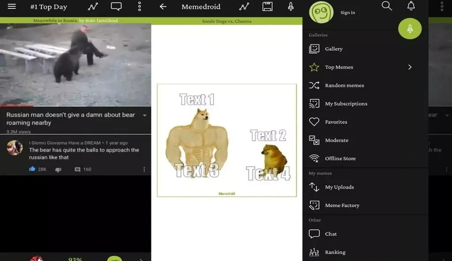Open the hamburger menu beside #1 Top Day
Image resolution: width=452 pixels, height=261 pixels.
12,7
